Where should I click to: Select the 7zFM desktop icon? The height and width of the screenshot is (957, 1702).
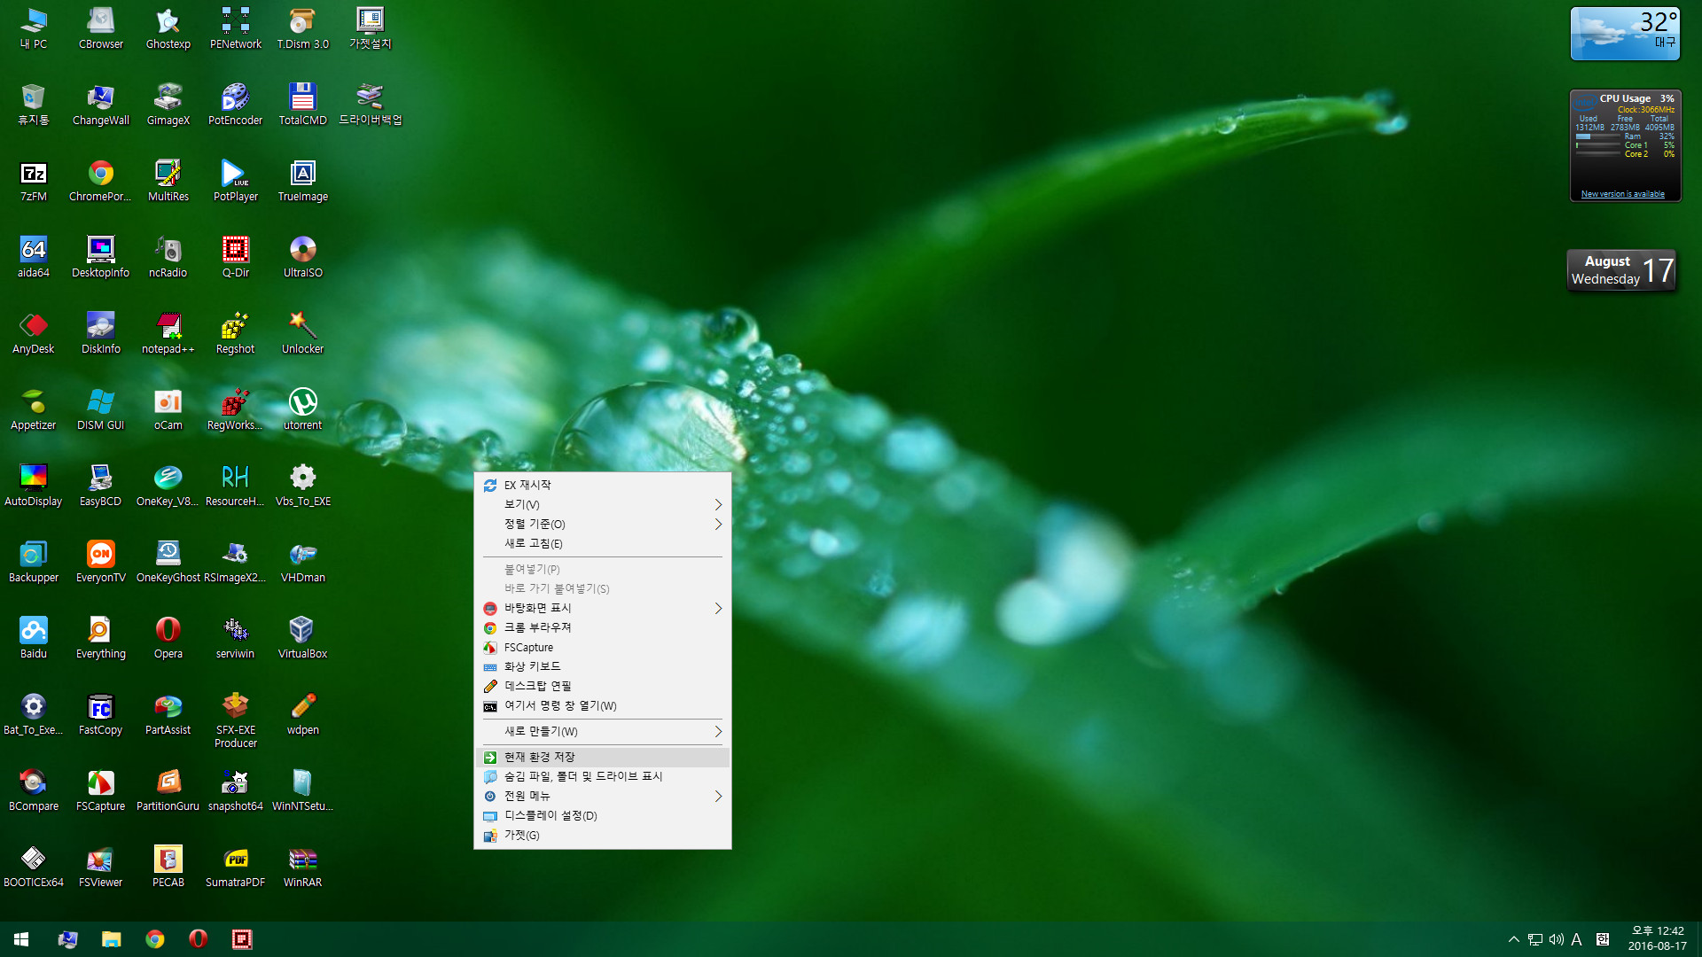pyautogui.click(x=34, y=181)
